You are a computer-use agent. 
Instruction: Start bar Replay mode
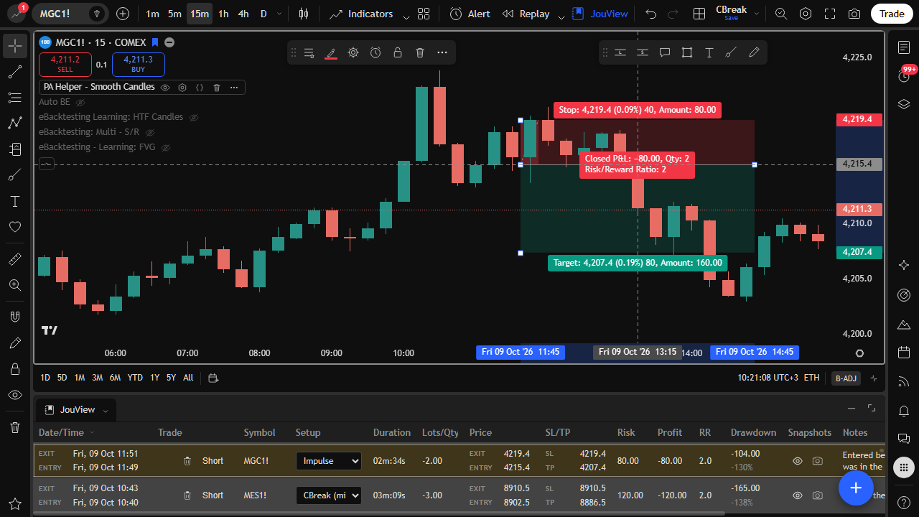pos(526,14)
